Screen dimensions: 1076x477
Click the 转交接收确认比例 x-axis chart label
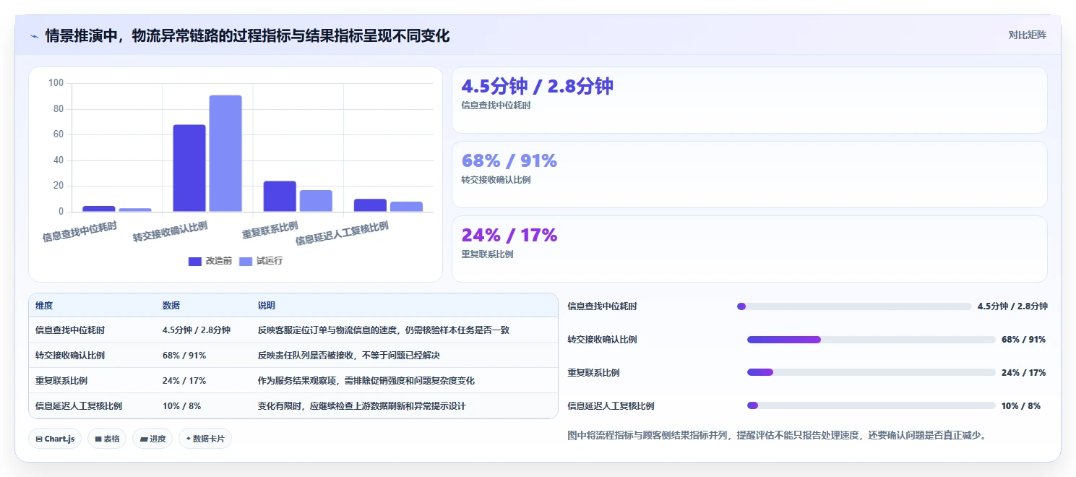pos(171,232)
